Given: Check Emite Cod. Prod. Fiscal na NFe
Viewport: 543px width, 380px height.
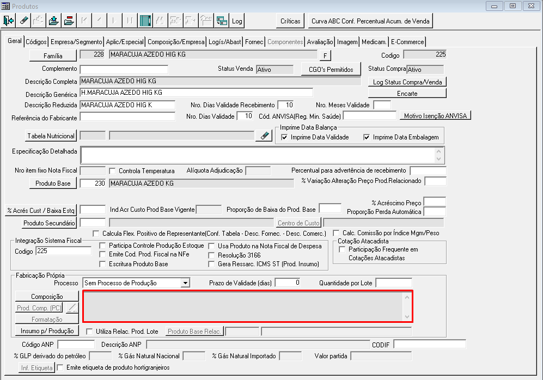Looking at the screenshot, I should [102, 254].
